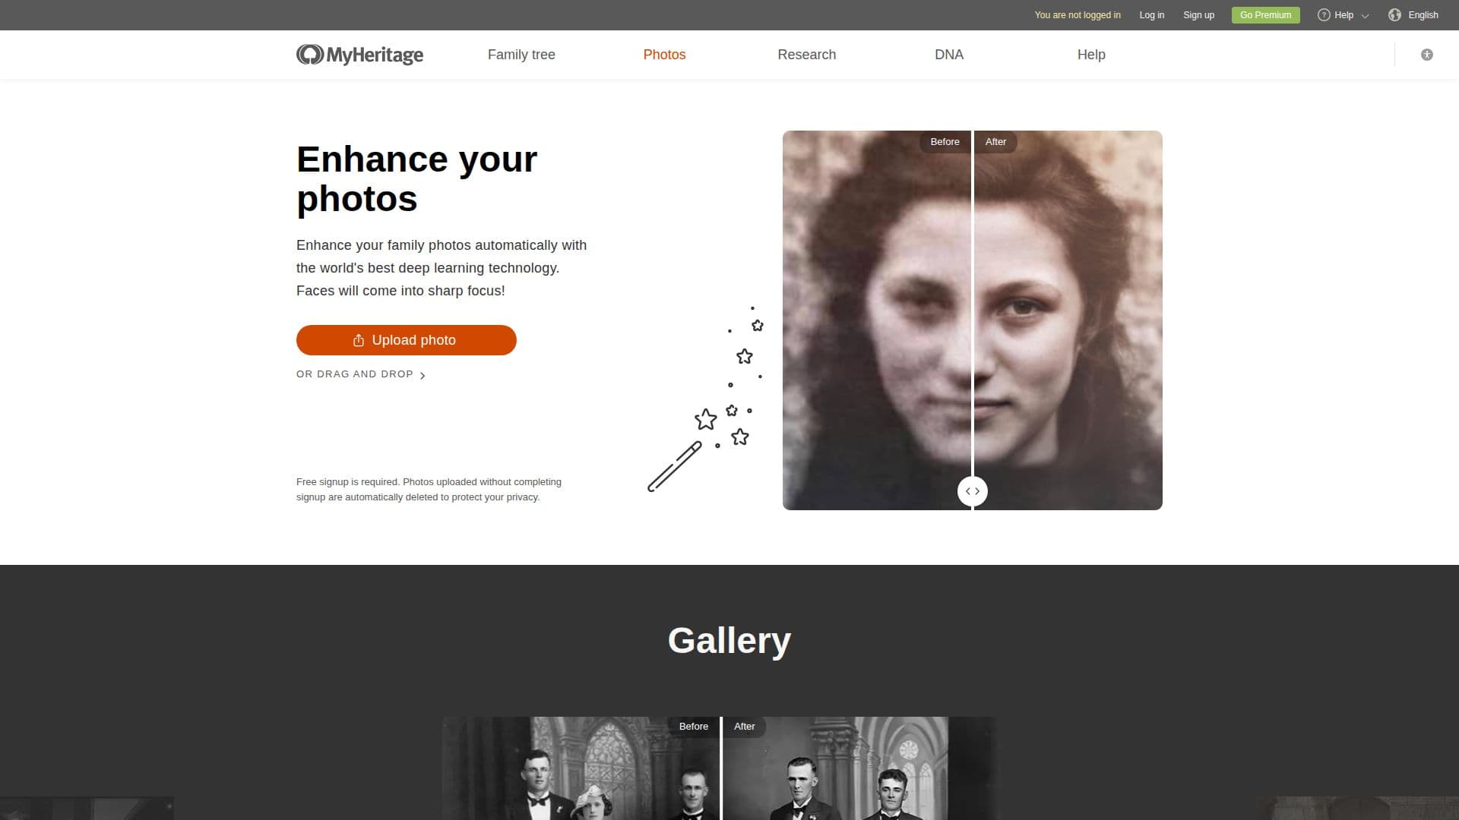Click the globe language icon
1459x820 pixels.
click(x=1394, y=15)
